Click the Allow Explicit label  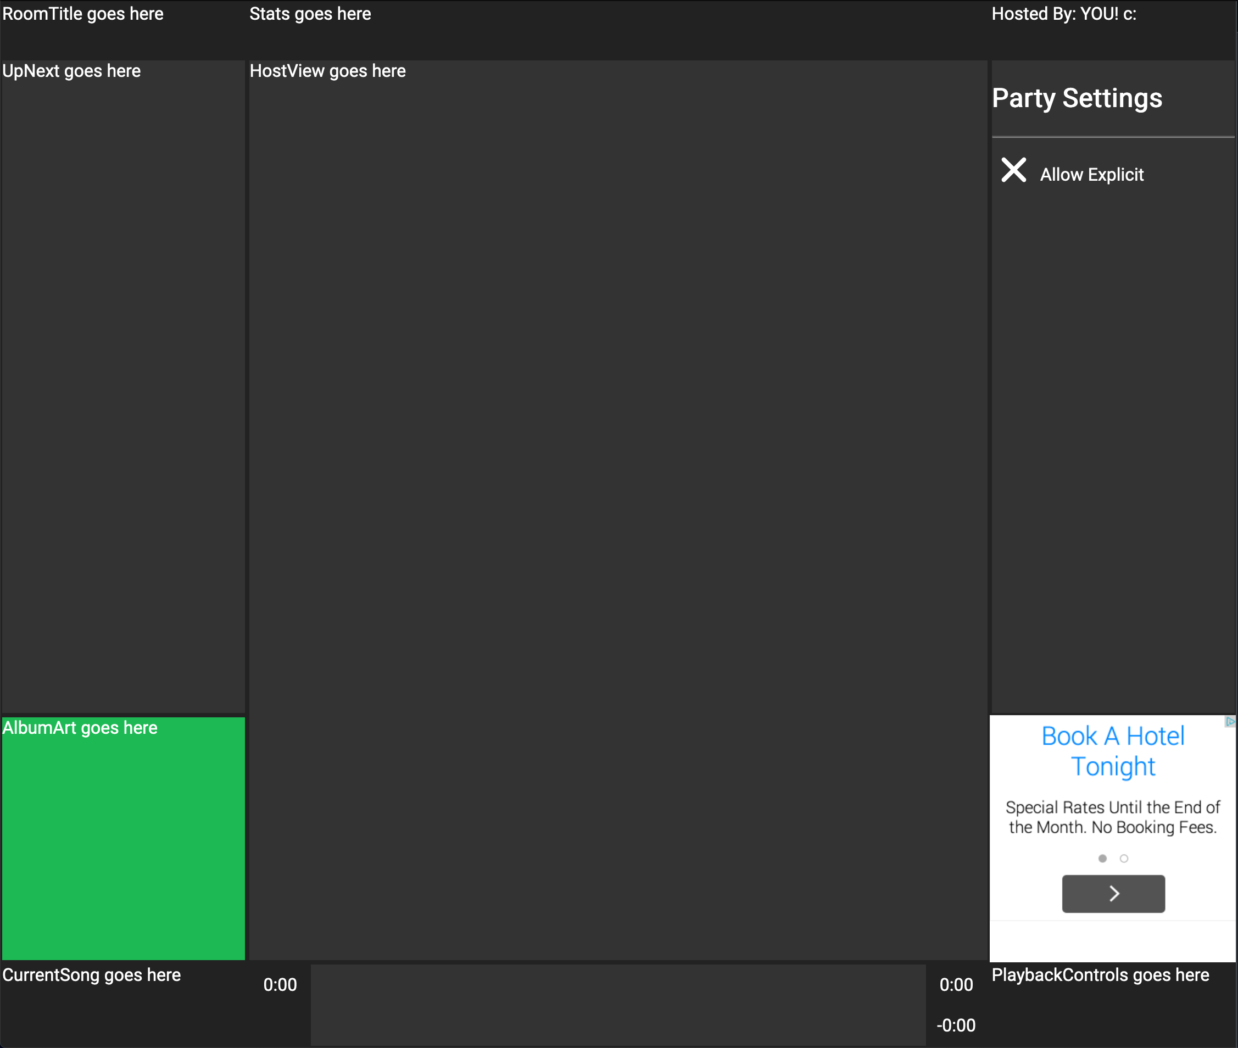tap(1091, 175)
